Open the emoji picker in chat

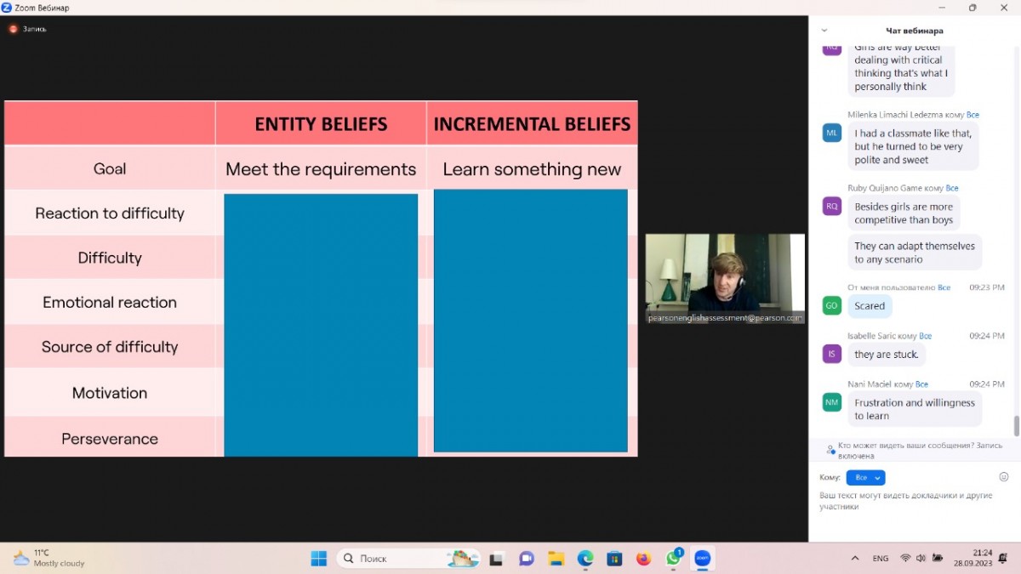[1003, 477]
